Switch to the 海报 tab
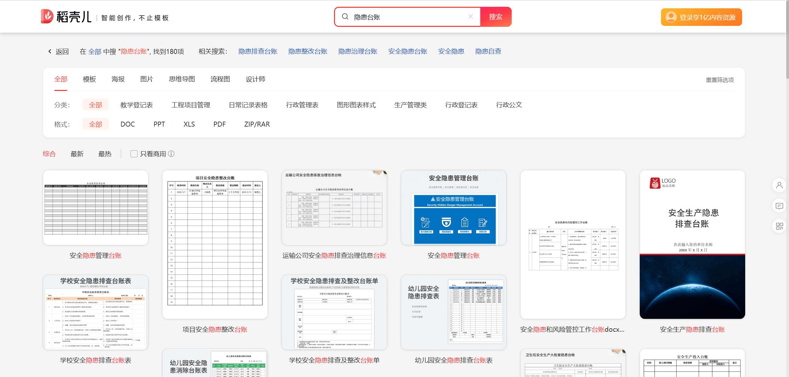This screenshot has width=789, height=377. click(x=118, y=79)
